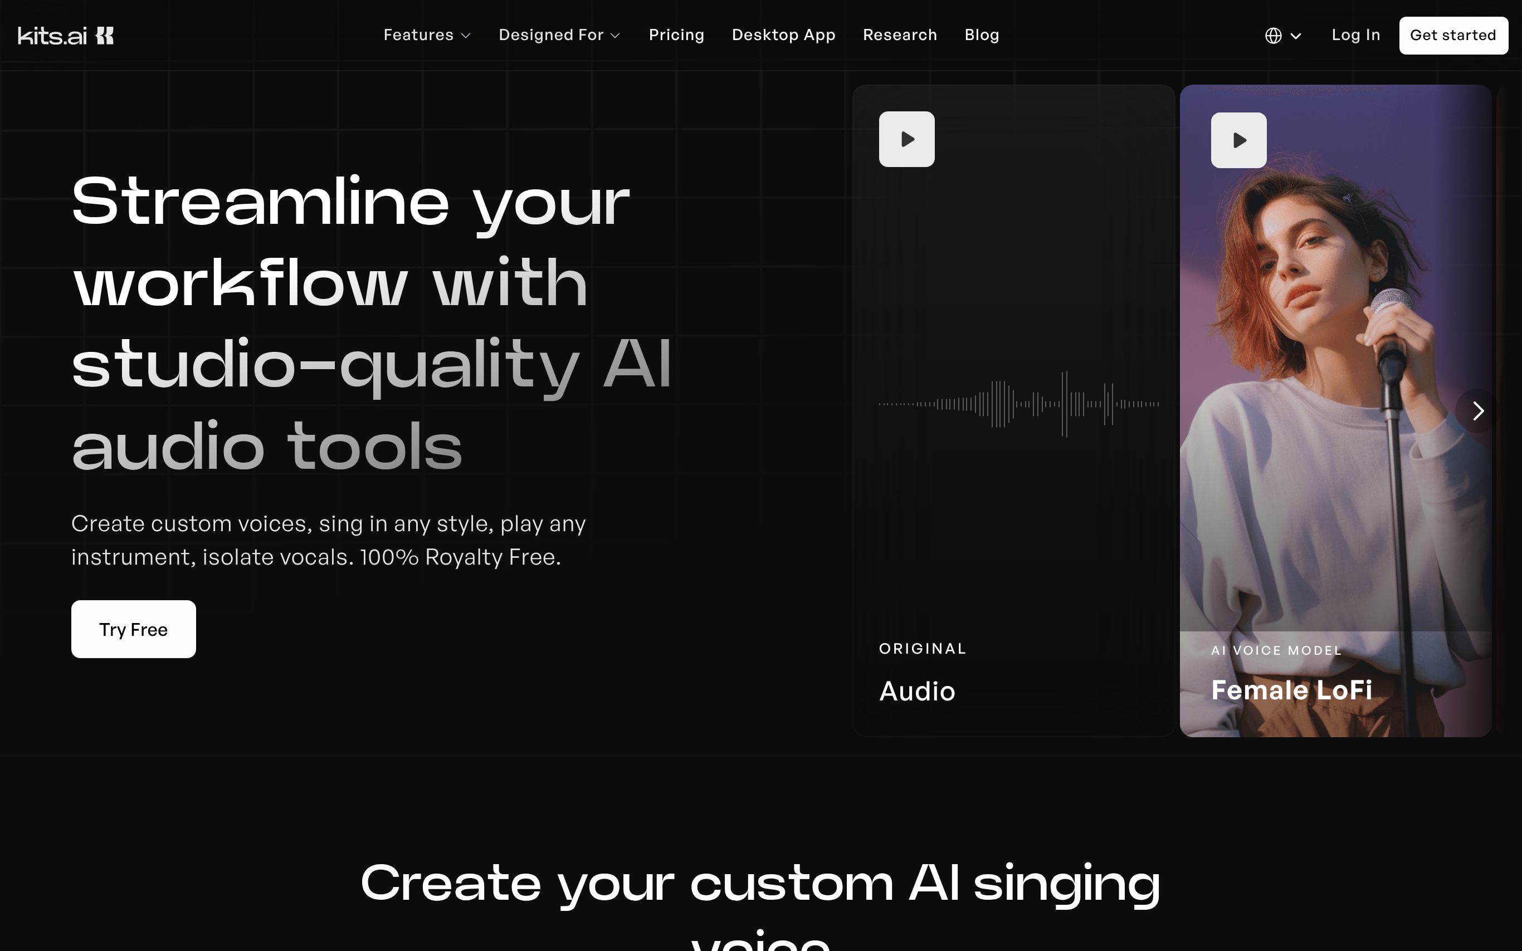Image resolution: width=1522 pixels, height=951 pixels.
Task: Go to the Desktop App page
Action: 783,35
